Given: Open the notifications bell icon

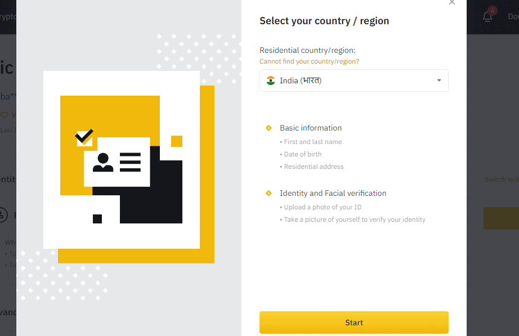Looking at the screenshot, I should (x=487, y=16).
